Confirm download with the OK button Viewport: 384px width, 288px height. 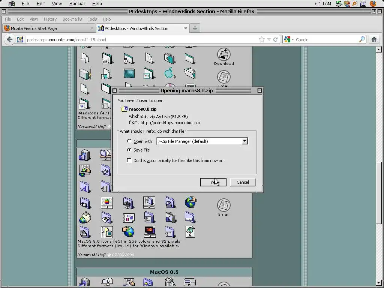[x=213, y=182]
